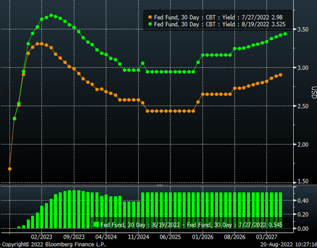
Task: Click the 0.40 value on lower panel axis
Action: pos(303,200)
